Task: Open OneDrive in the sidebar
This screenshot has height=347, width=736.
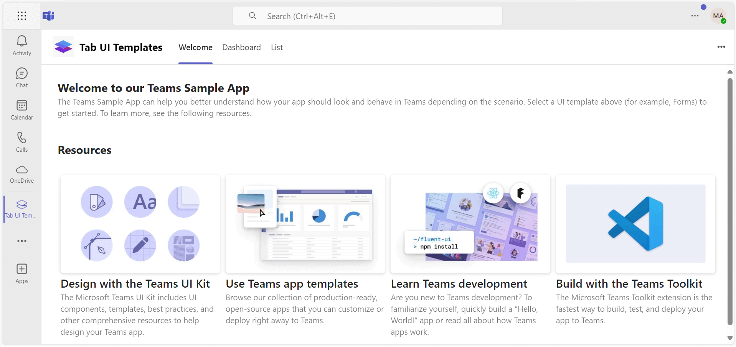Action: (x=21, y=174)
